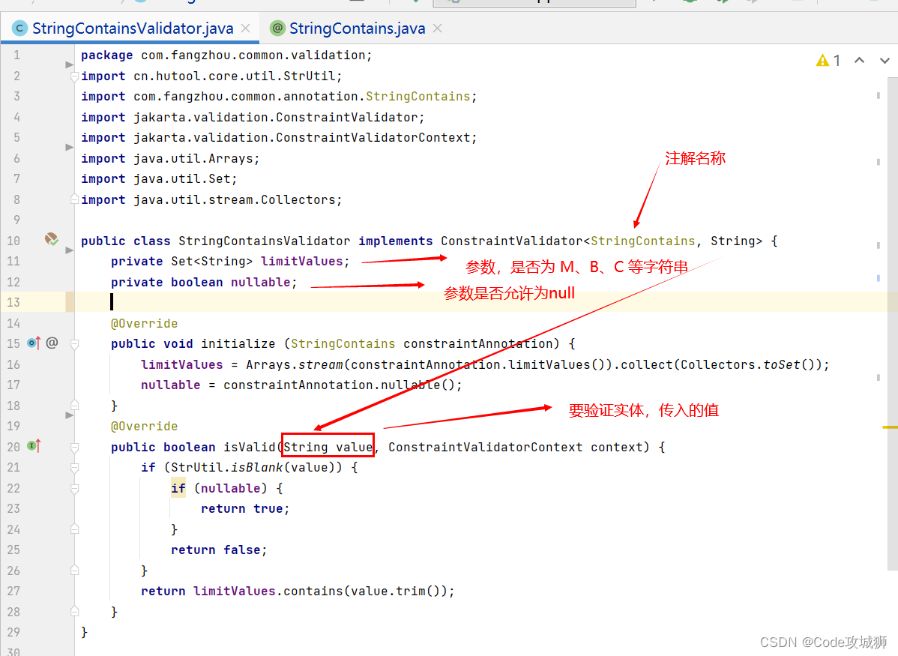Screen dimensions: 898x656
Task: Jump to previous highlighted problem arrow
Action: point(859,60)
